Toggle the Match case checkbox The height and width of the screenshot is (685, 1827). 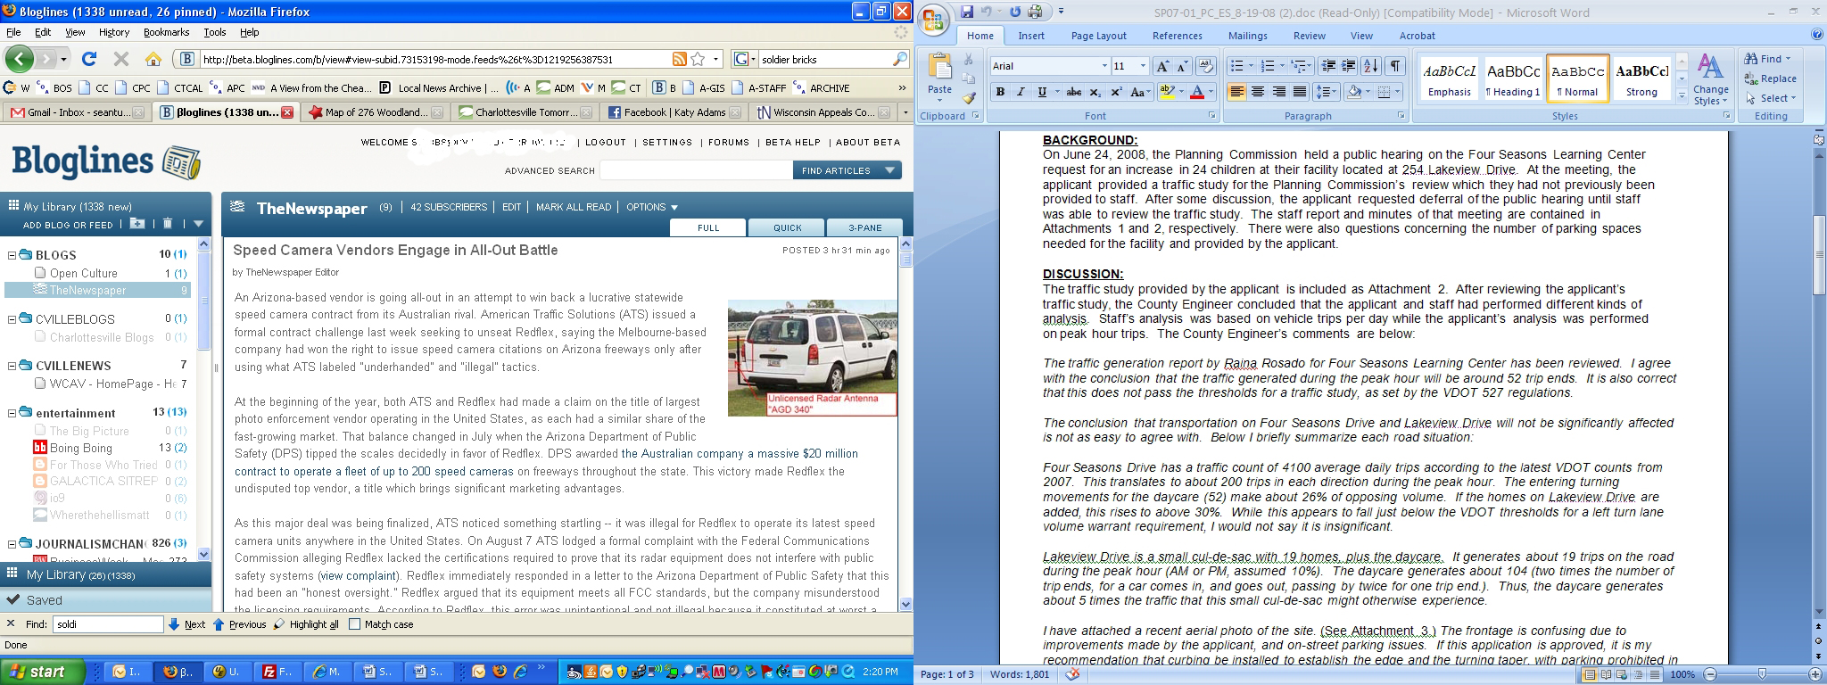click(x=354, y=624)
